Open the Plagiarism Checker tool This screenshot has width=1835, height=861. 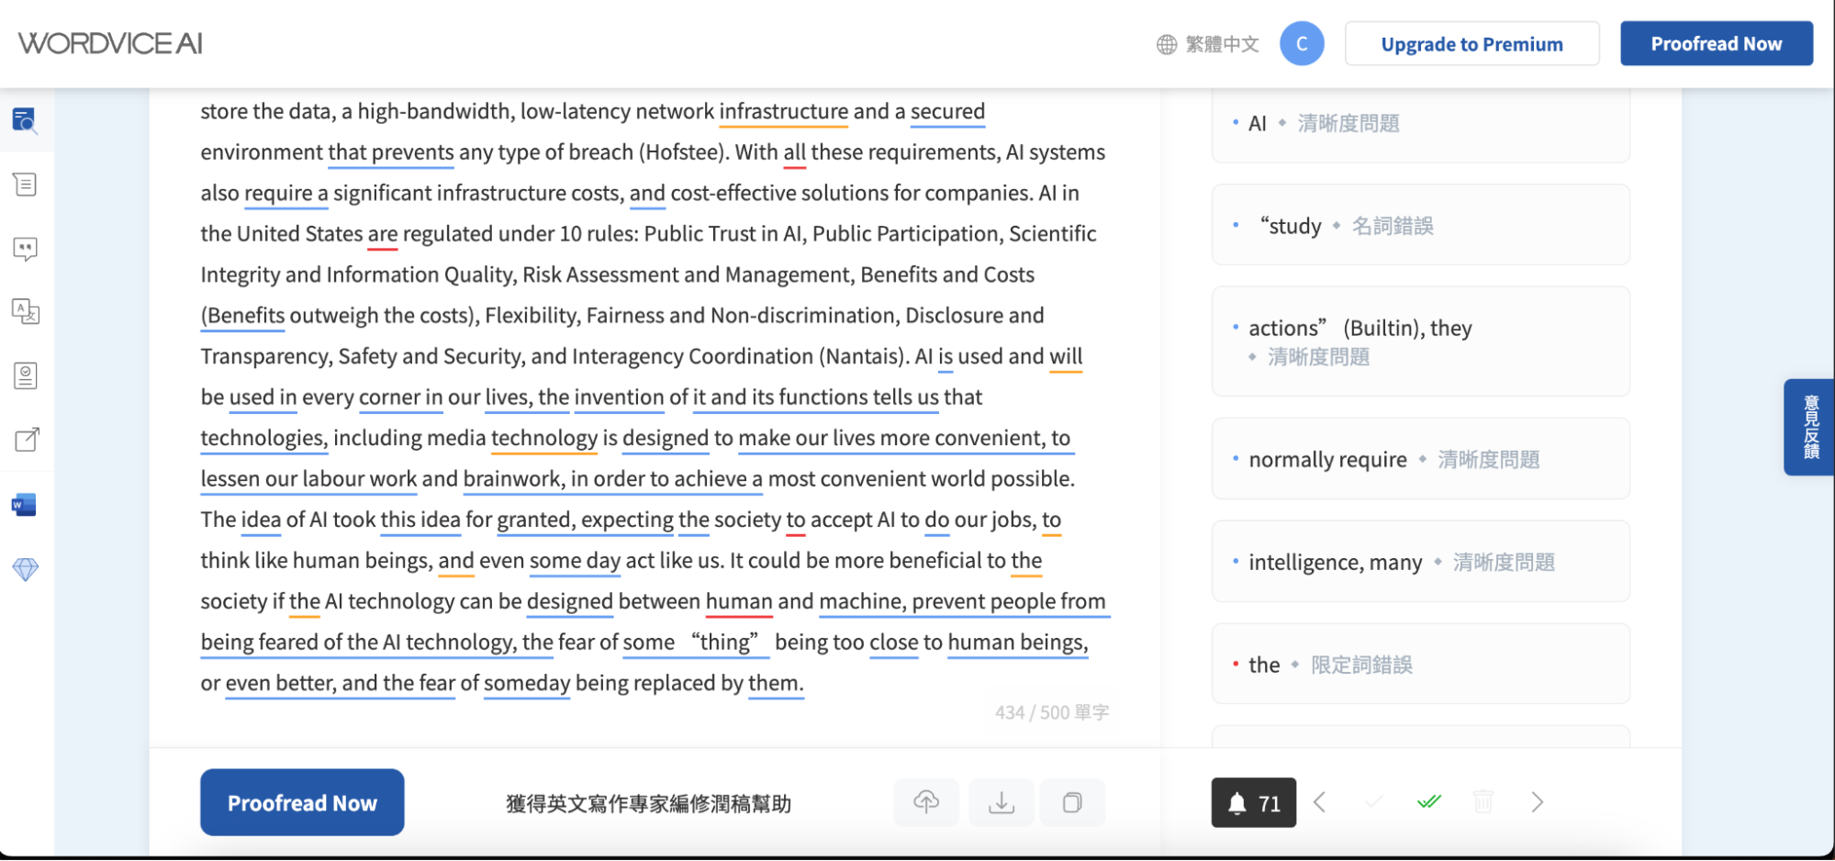[25, 375]
